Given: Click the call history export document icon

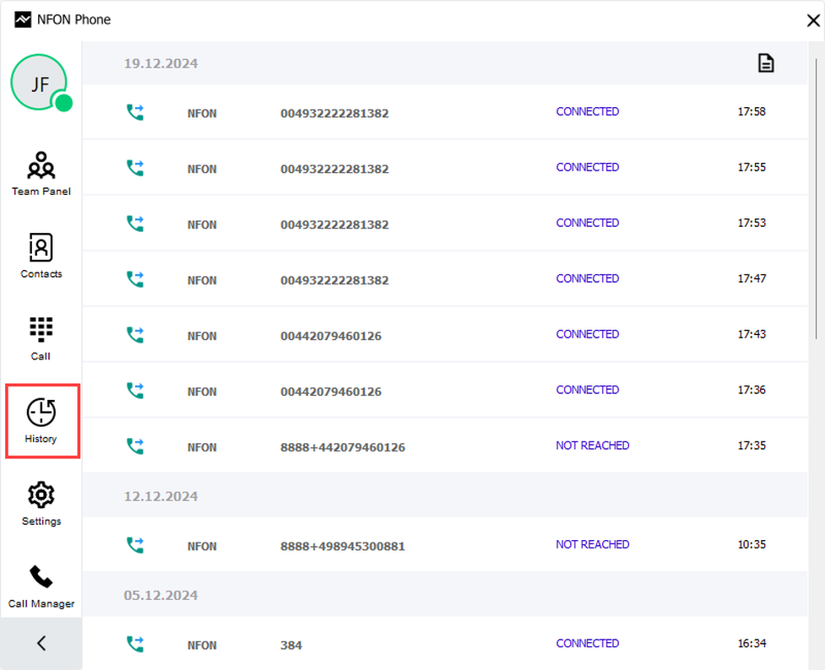Looking at the screenshot, I should pyautogui.click(x=766, y=63).
